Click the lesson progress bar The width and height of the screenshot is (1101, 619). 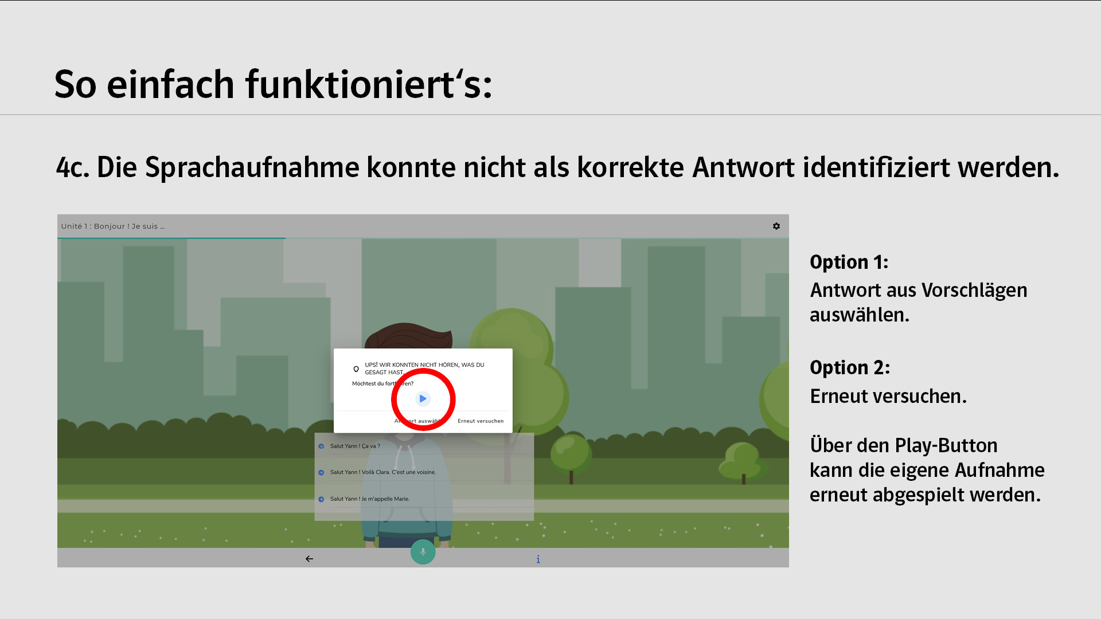(423, 238)
